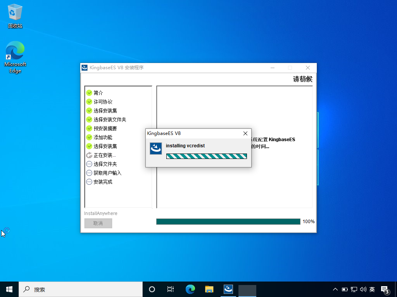Open the Windows Start menu
The image size is (397, 297).
pyautogui.click(x=9, y=289)
